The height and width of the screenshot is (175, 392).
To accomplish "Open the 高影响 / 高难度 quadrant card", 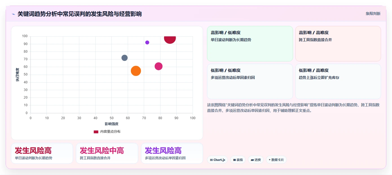I will 338,44.
